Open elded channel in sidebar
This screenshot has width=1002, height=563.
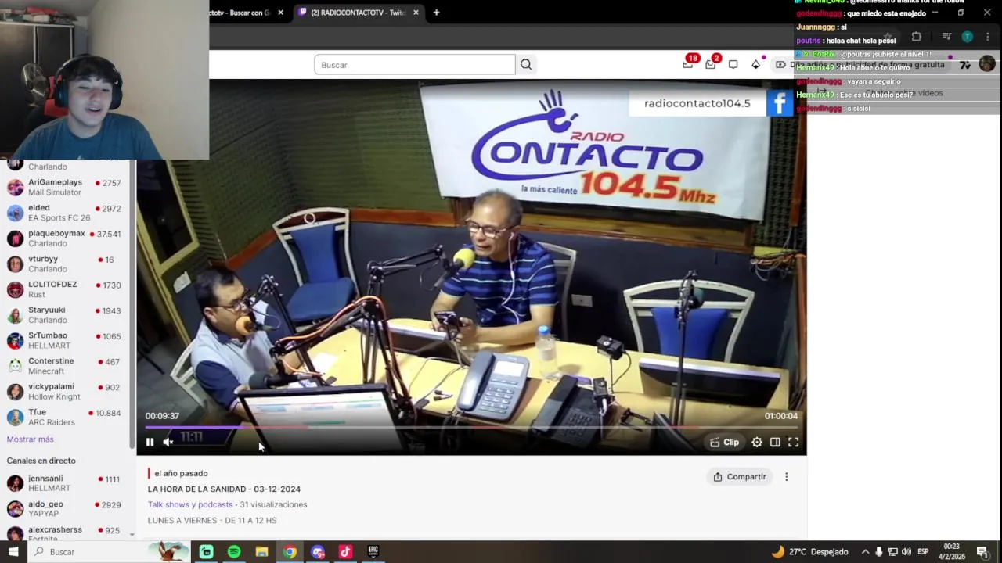tap(64, 213)
